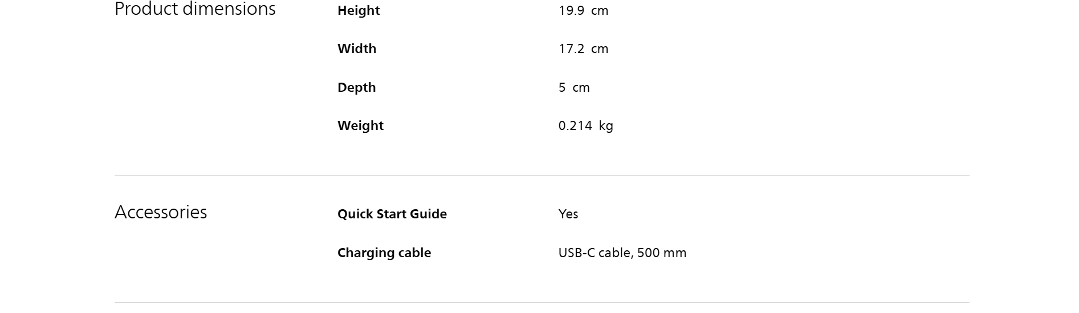Click the Depth specification label
This screenshot has height=313, width=1079.
(x=356, y=88)
